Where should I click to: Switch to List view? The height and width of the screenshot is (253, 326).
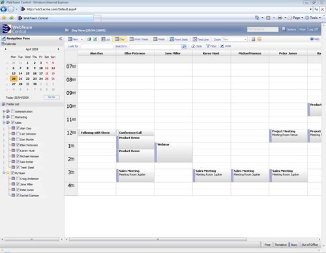[x=106, y=39]
